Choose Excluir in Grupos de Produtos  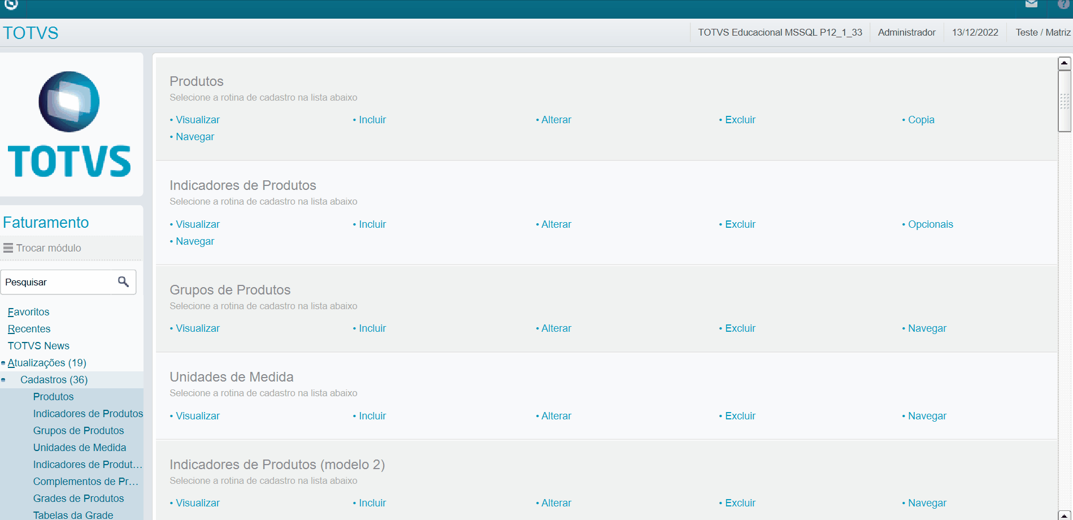740,328
